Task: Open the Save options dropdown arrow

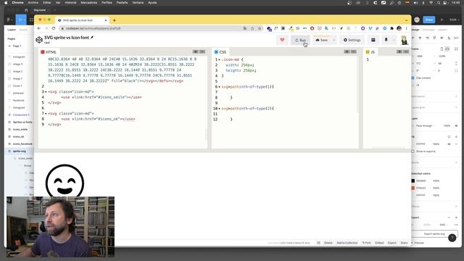Action: (334, 40)
